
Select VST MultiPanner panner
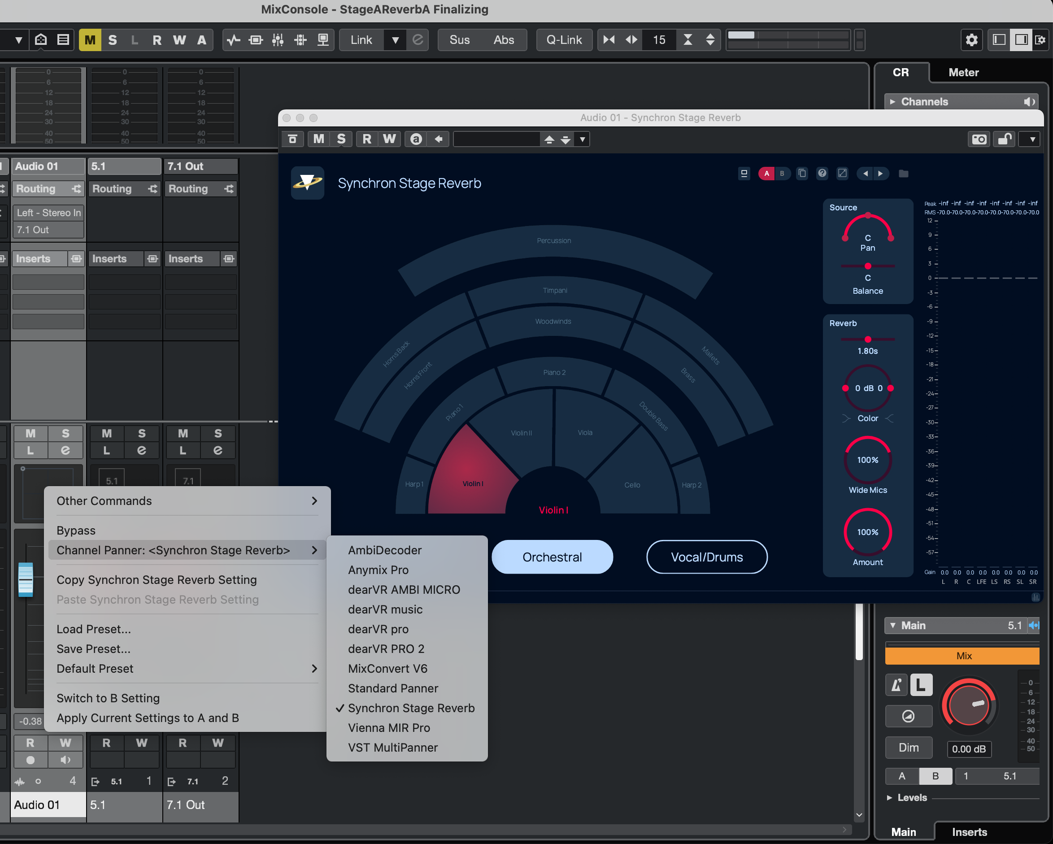407,747
